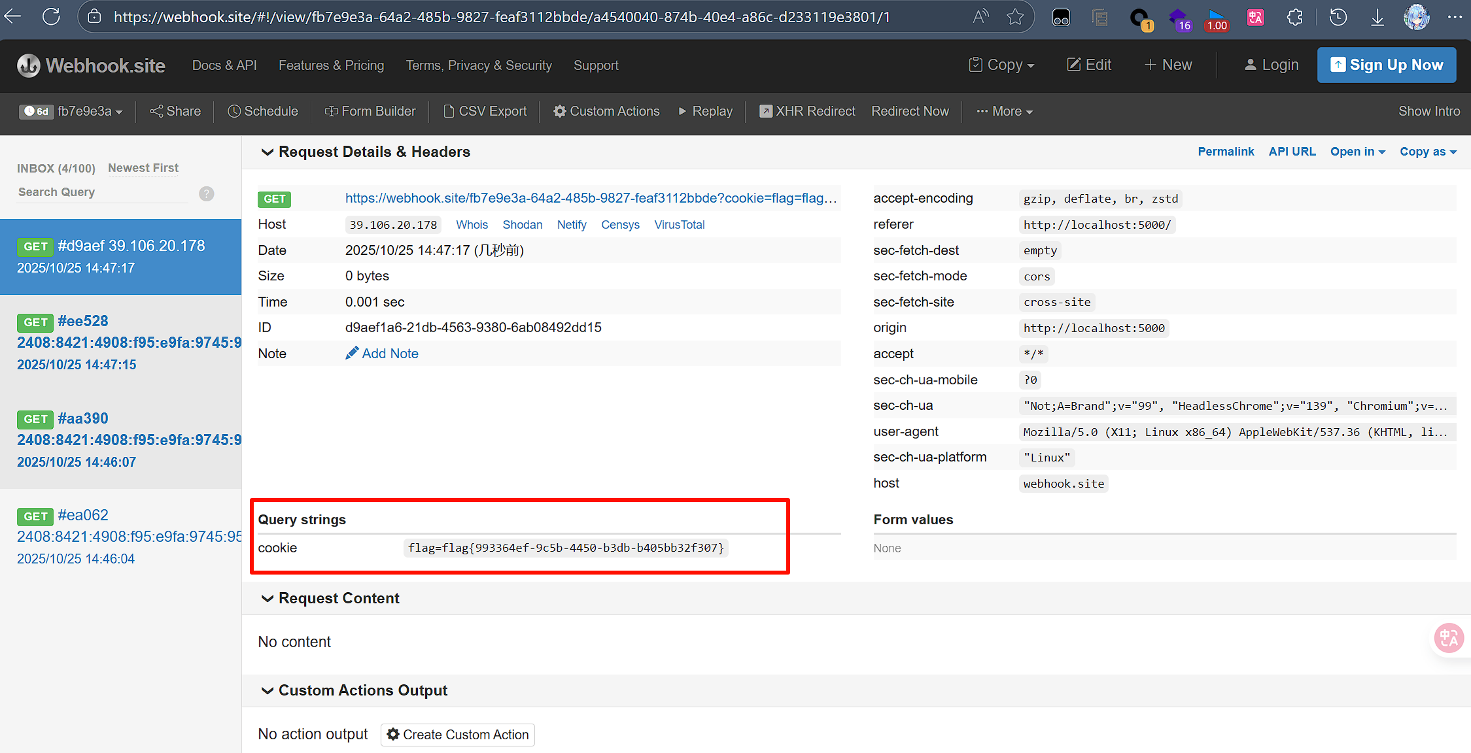Click the Webhook.site logo icon
The width and height of the screenshot is (1471, 753).
[28, 65]
